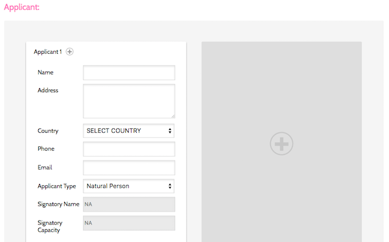389x242 pixels.
Task: Click inside the Address text area
Action: tap(129, 101)
